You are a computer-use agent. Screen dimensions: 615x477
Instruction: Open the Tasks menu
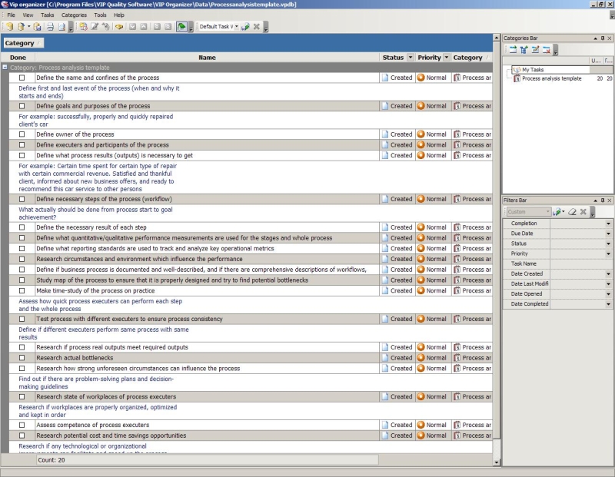(x=47, y=15)
